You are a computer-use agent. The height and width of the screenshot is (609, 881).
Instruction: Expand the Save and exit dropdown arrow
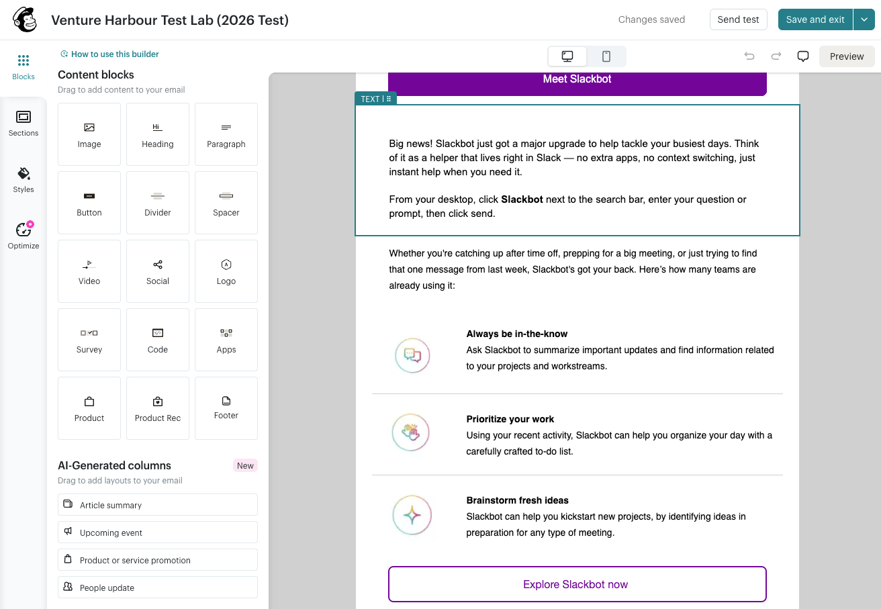pyautogui.click(x=864, y=19)
